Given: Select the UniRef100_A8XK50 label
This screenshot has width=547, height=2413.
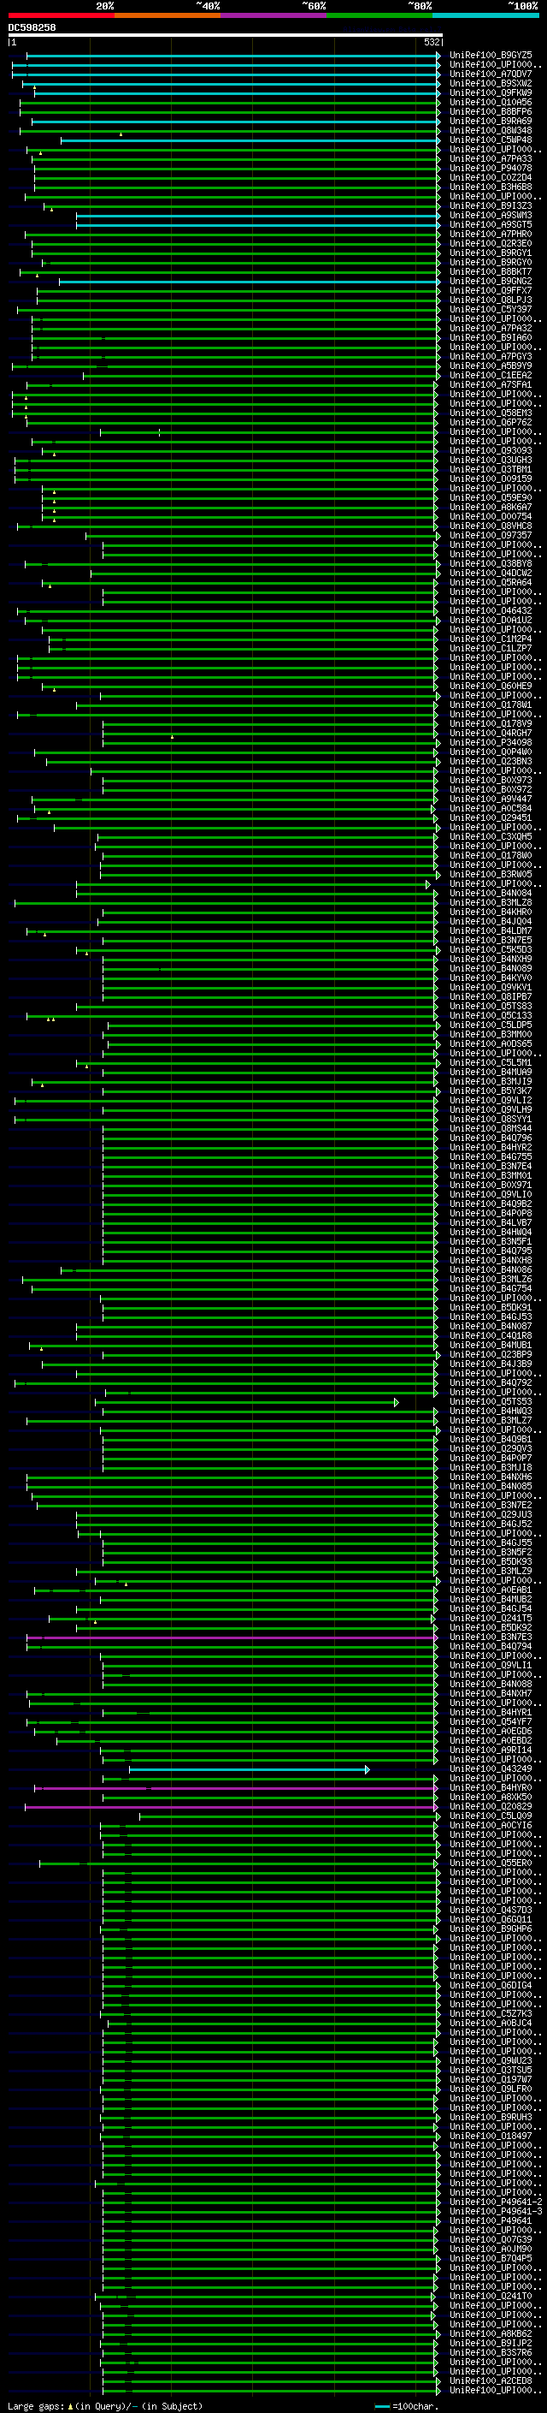Looking at the screenshot, I should coord(491,1797).
